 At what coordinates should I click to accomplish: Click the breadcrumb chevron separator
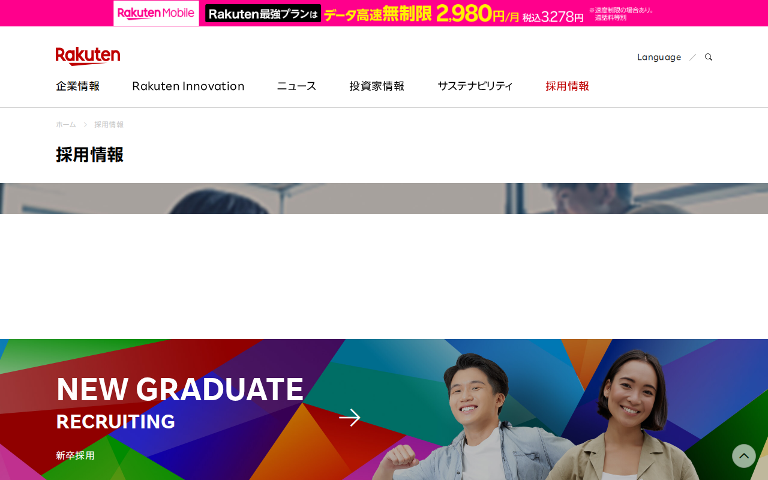[x=85, y=125]
